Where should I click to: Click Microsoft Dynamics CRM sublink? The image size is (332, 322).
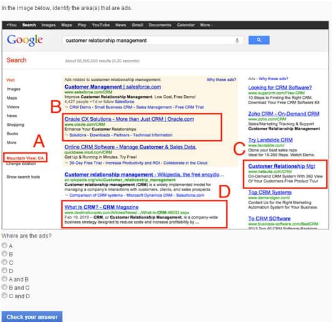tap(149, 195)
